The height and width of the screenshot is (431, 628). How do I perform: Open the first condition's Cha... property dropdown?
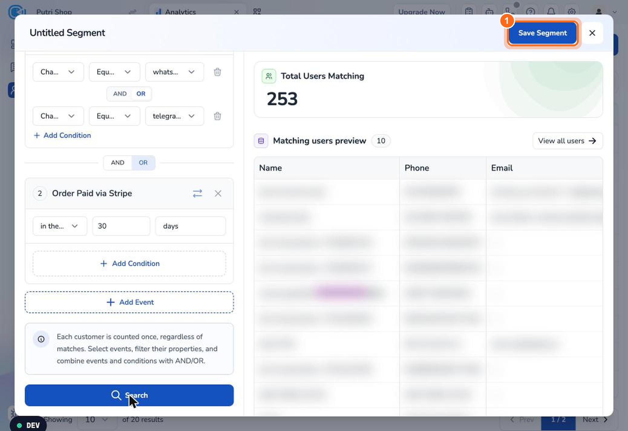58,72
